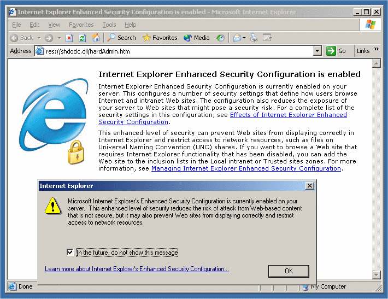Click Learn more about Enhanced Security Configuration link
The width and height of the screenshot is (388, 299).
[x=137, y=269]
